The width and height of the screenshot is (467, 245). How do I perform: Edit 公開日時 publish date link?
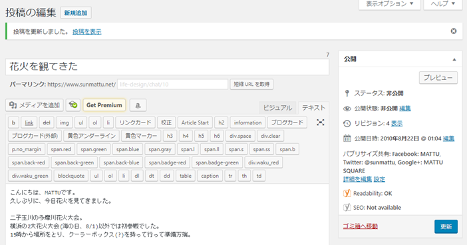point(448,138)
